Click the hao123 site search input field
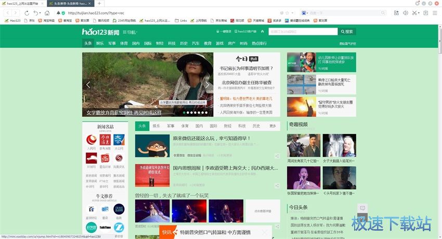This screenshot has height=239, width=442. pos(303,32)
